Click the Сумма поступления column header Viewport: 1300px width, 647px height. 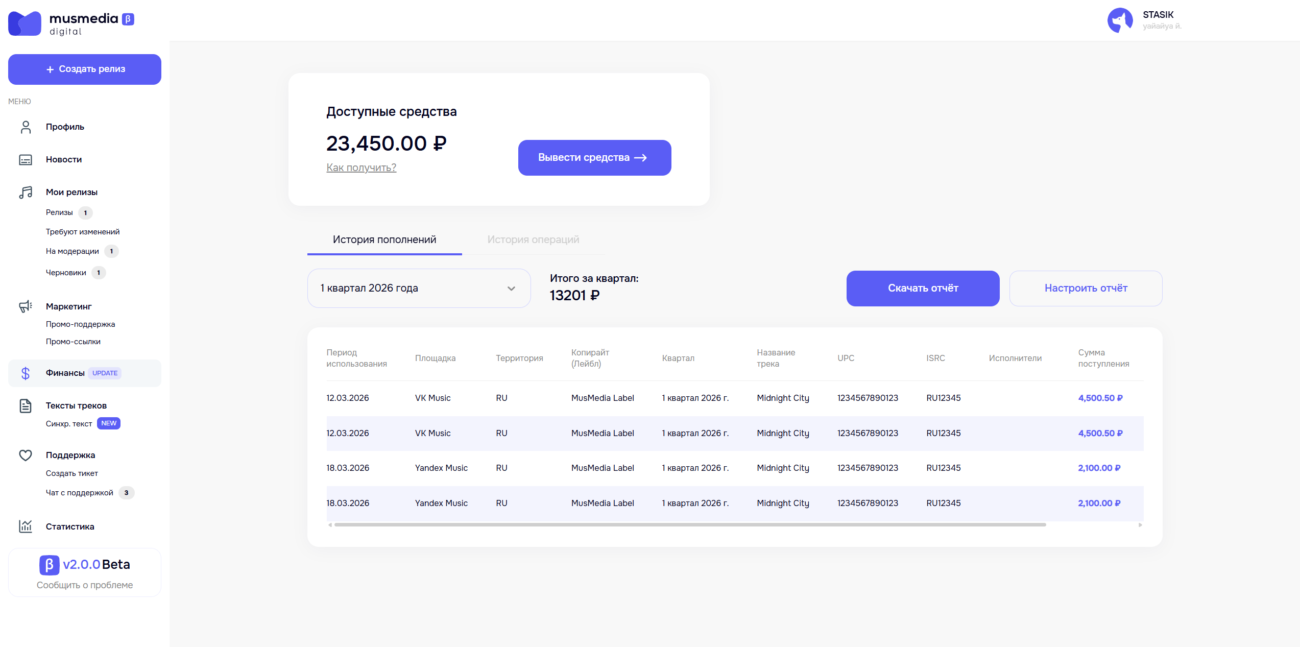pyautogui.click(x=1103, y=358)
